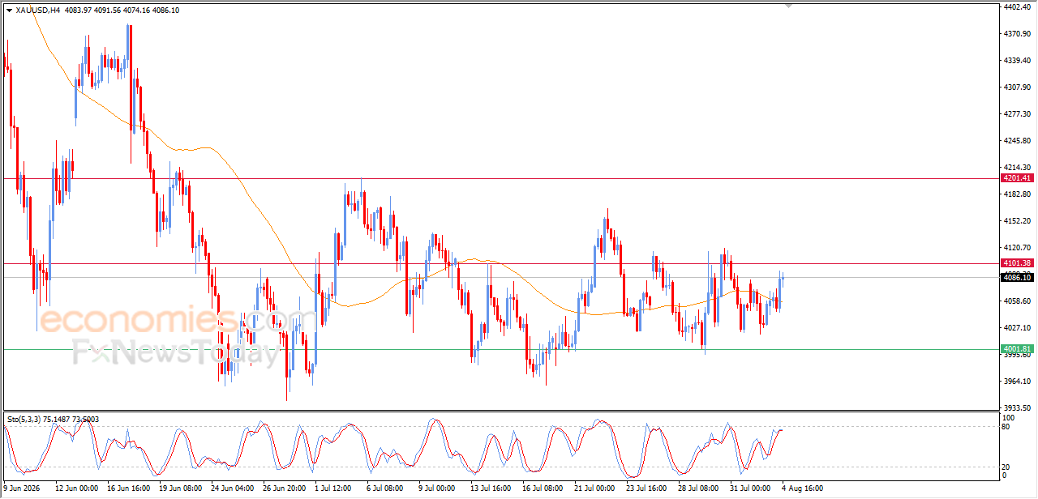Open the chart dropdown arrow beside XAUUSD,H4
The height and width of the screenshot is (499, 1038).
9,11
